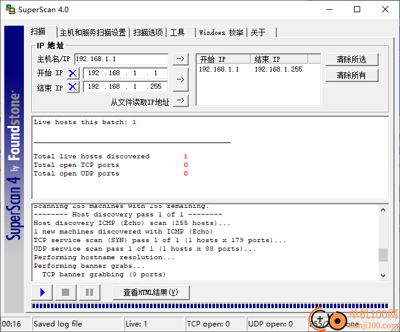Click the 开始 IP column header
Image resolution: width=400 pixels, height=332 pixels.
point(223,59)
